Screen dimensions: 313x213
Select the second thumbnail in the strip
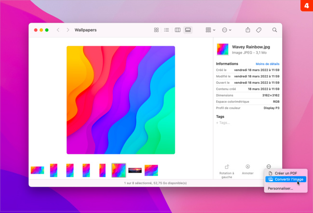pos(54,170)
